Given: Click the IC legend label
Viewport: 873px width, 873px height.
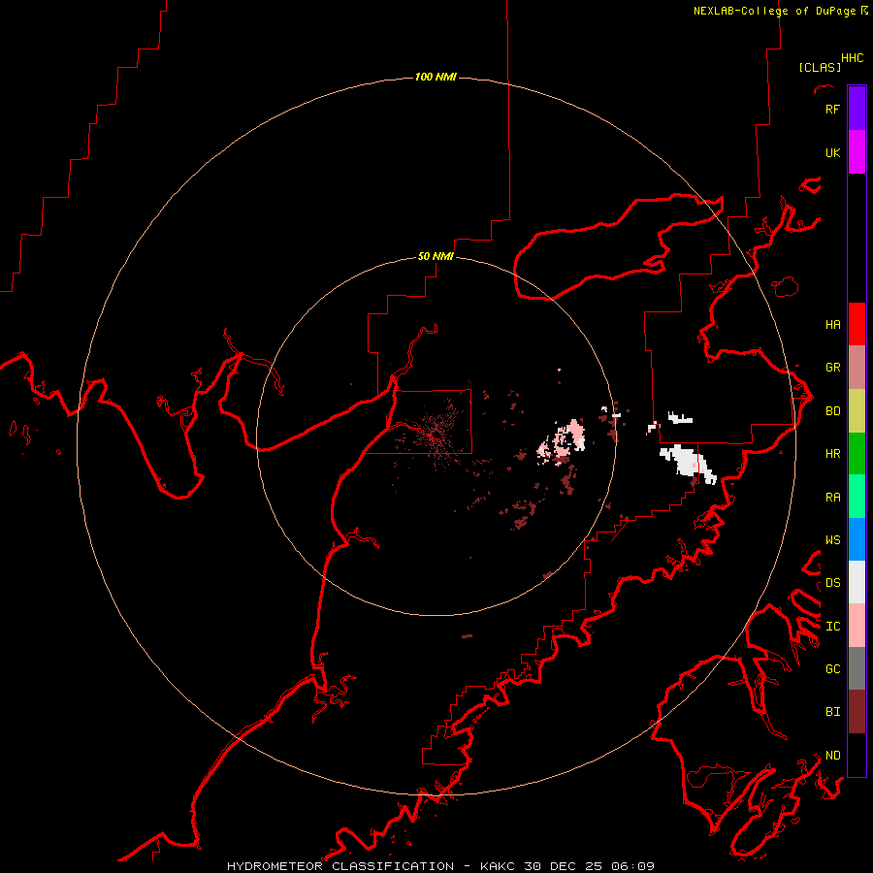Looking at the screenshot, I should point(833,627).
